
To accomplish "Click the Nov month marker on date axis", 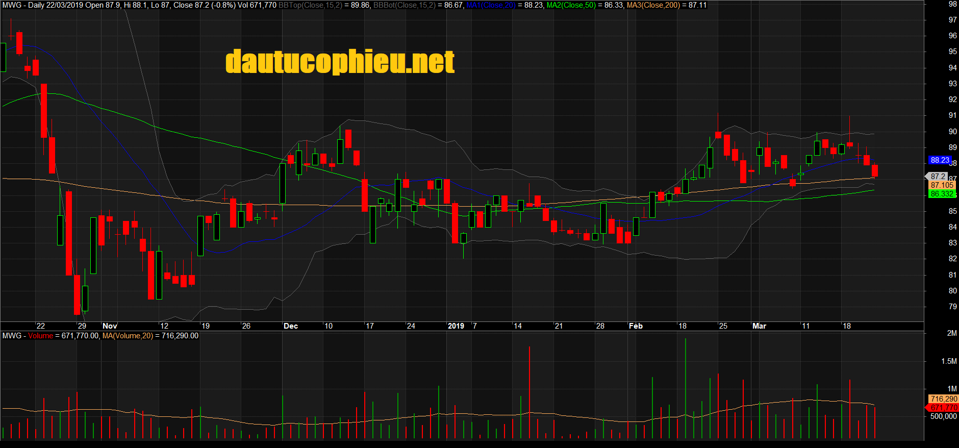I will tap(110, 326).
